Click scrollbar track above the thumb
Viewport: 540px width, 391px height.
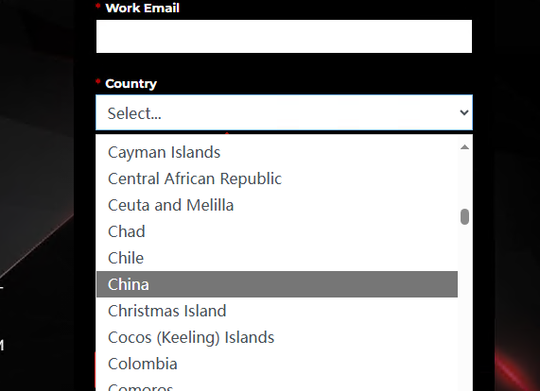[464, 179]
